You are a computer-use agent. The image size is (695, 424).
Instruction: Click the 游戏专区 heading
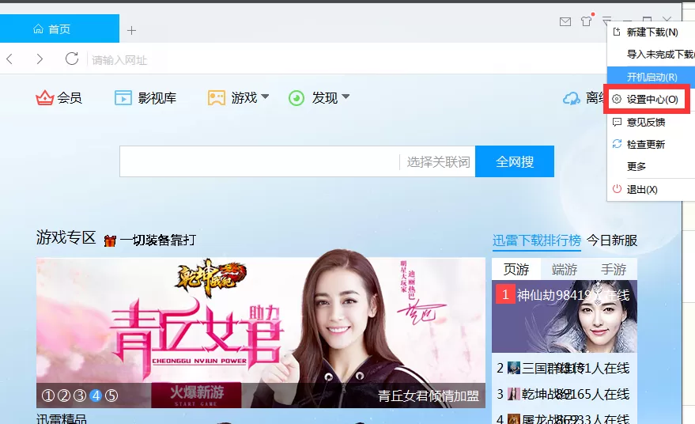(x=66, y=238)
